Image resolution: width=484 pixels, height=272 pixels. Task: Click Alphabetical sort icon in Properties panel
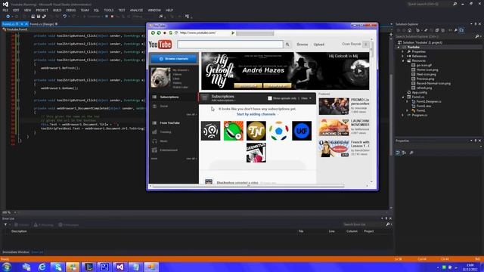pos(404,153)
